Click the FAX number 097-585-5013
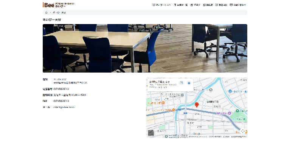Screen dimensions: 290x141 61,101
